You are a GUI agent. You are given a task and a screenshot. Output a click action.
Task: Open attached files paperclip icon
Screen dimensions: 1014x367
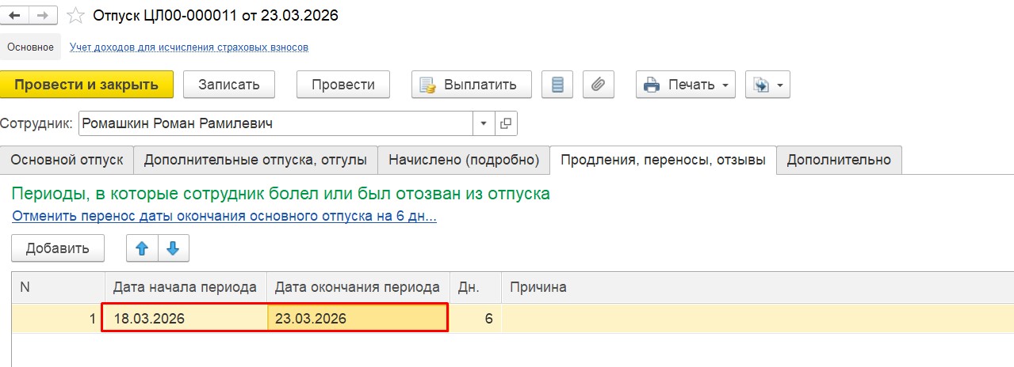point(599,85)
